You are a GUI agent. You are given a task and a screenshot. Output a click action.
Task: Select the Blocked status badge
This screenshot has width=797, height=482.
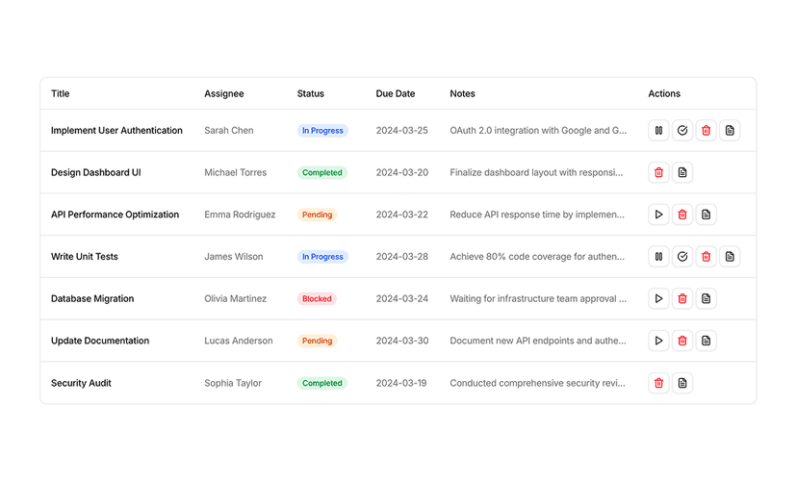(x=317, y=299)
